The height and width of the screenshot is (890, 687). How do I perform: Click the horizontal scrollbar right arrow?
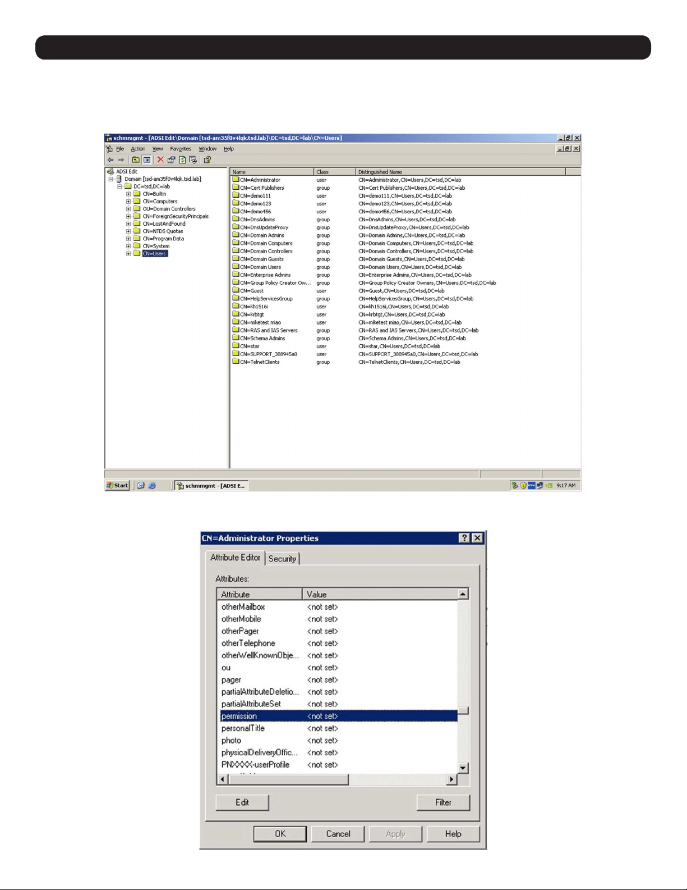[452, 779]
